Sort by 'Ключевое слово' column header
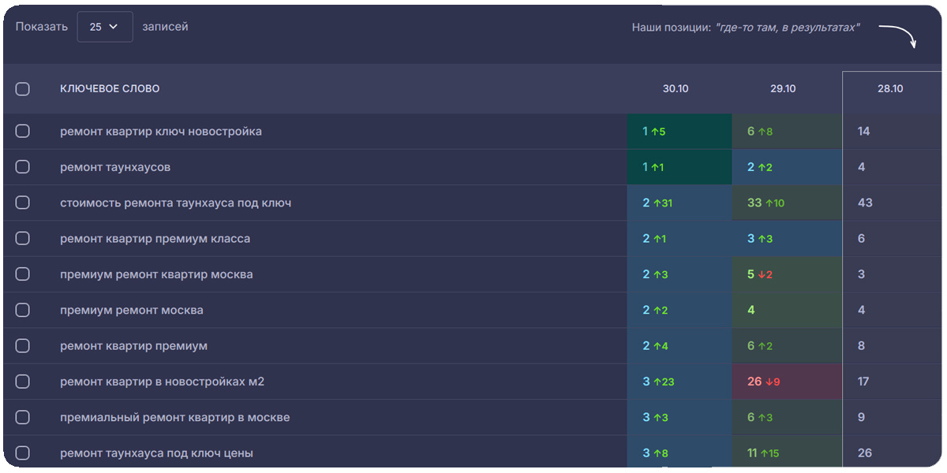The image size is (947, 473). point(110,89)
